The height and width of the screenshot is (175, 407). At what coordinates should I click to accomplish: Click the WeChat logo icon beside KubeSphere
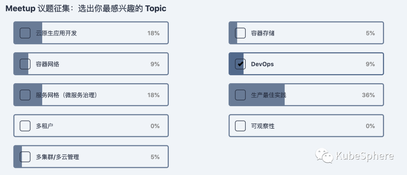[x=324, y=155]
